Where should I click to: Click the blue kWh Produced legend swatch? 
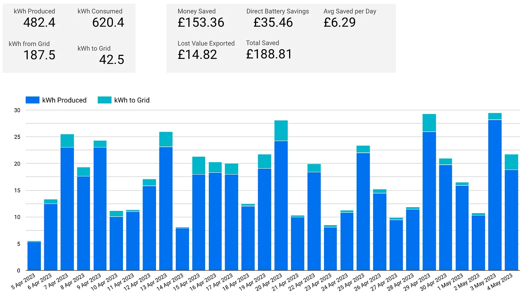point(32,100)
